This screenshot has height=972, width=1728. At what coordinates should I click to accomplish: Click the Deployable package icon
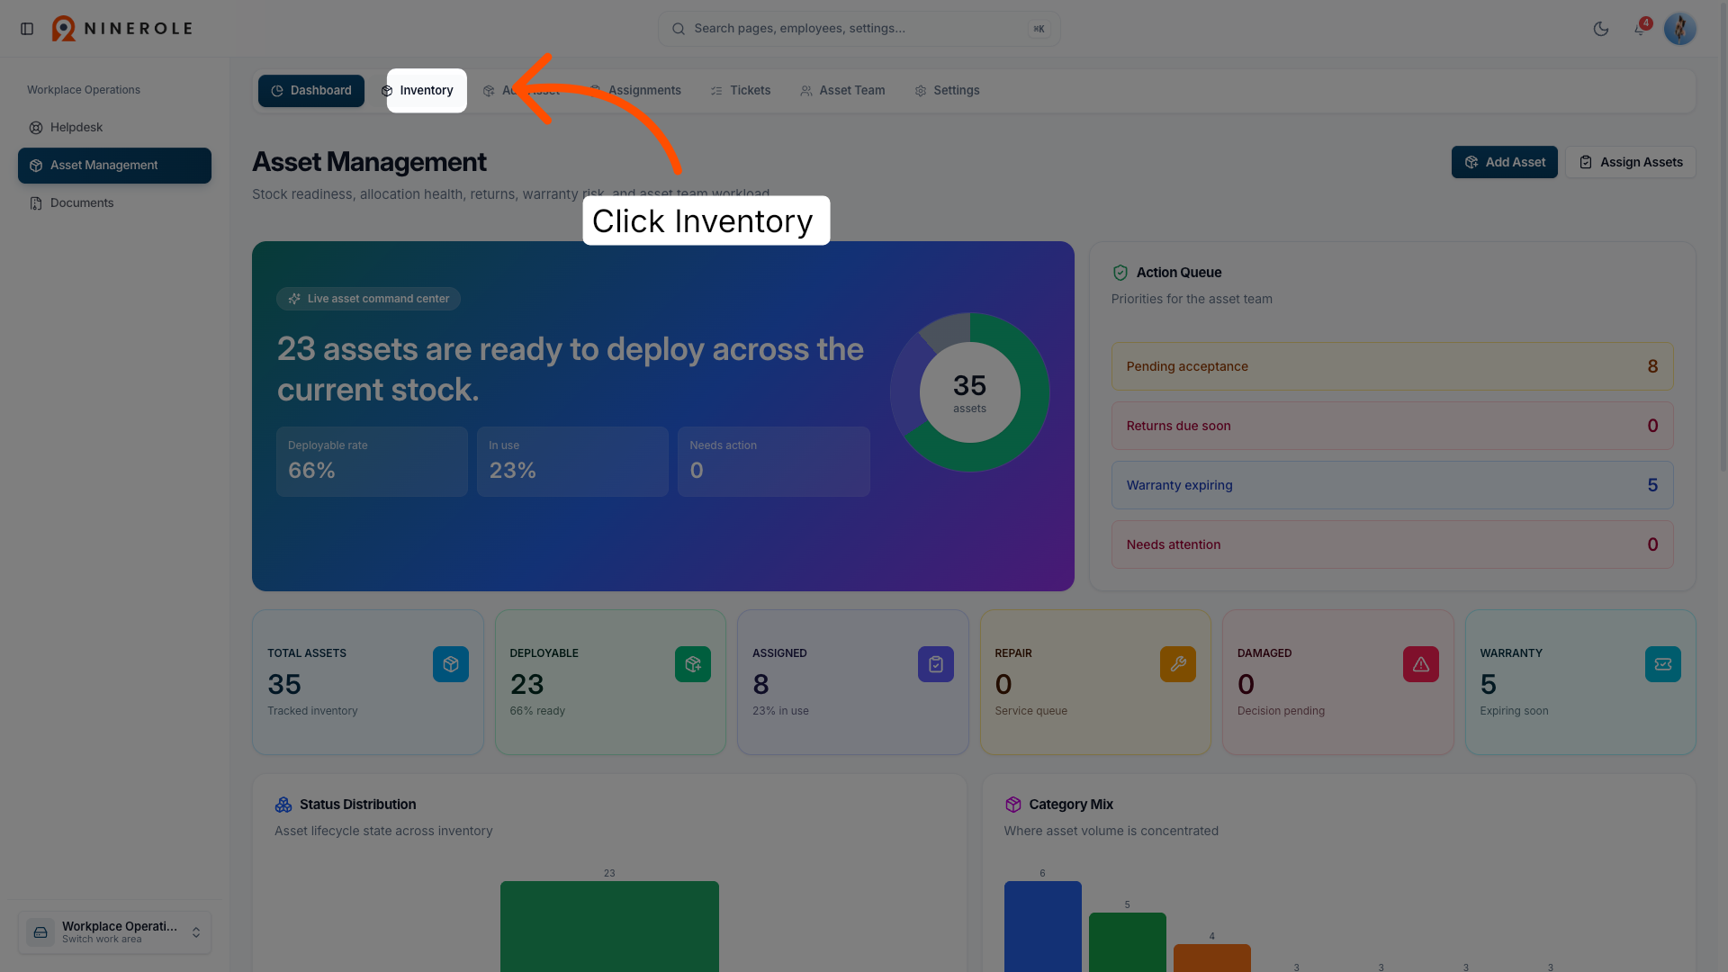tap(693, 664)
